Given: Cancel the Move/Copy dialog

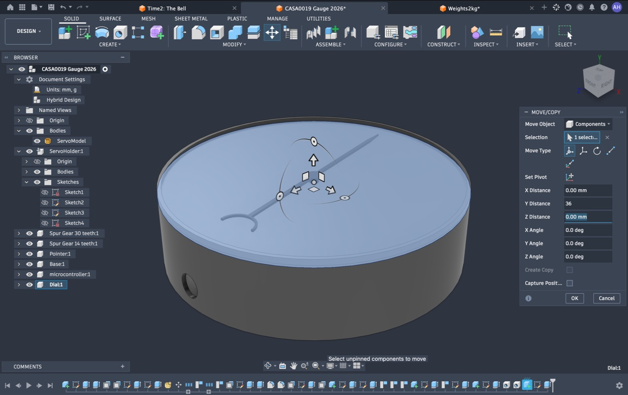Looking at the screenshot, I should (x=606, y=298).
